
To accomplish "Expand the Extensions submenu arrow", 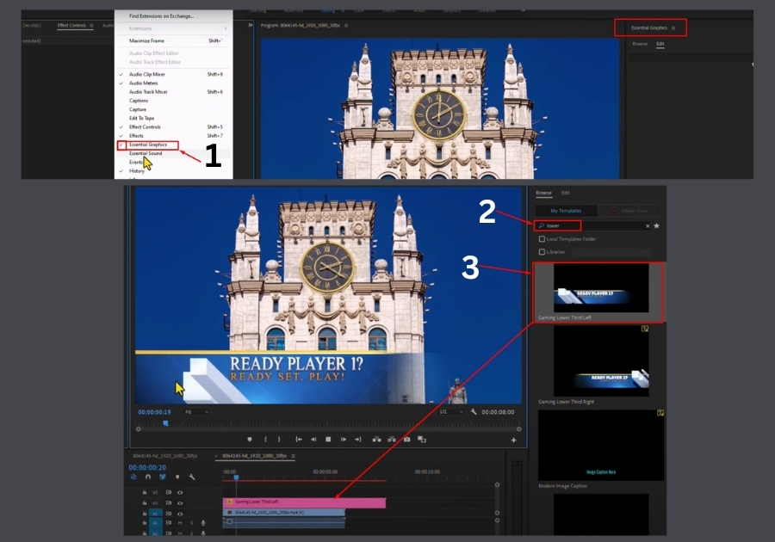I will pyautogui.click(x=226, y=28).
